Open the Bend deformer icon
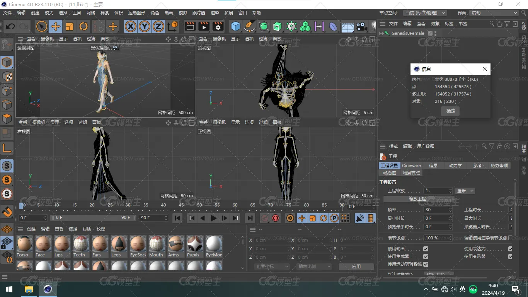 [x=333, y=26]
